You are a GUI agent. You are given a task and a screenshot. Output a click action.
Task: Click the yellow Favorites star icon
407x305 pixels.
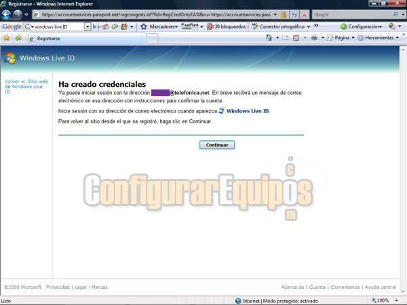tap(7, 38)
